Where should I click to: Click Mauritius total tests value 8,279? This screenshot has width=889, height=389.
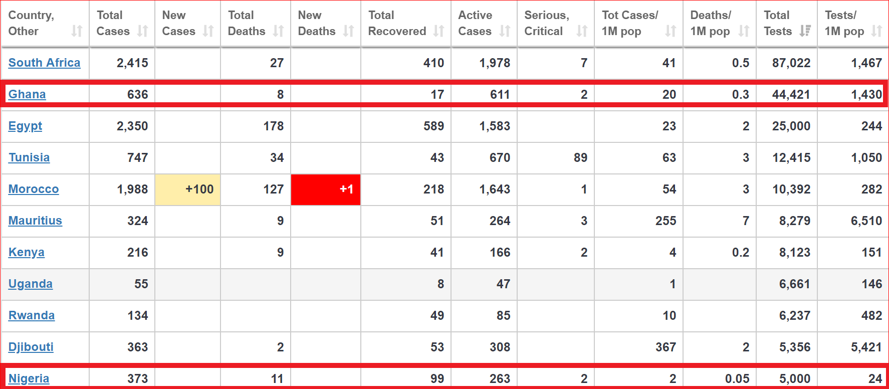pos(794,221)
